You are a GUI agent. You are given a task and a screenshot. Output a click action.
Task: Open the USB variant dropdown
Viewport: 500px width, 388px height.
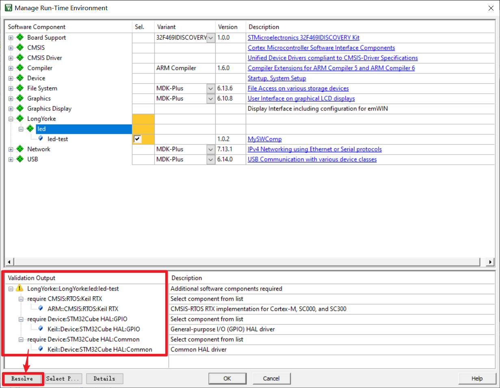(x=211, y=160)
